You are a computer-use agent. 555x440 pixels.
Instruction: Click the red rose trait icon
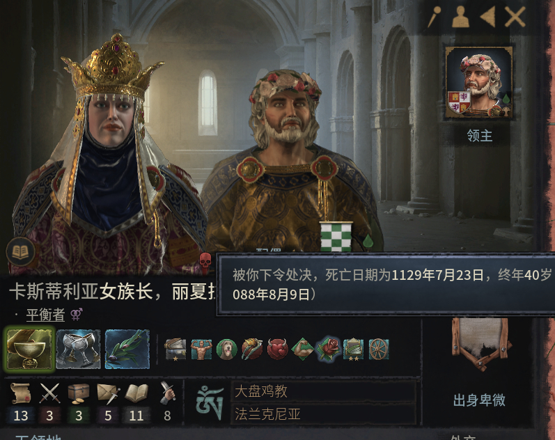pyautogui.click(x=328, y=349)
